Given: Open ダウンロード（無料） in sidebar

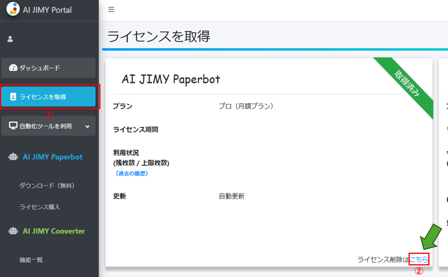Looking at the screenshot, I should (x=47, y=185).
